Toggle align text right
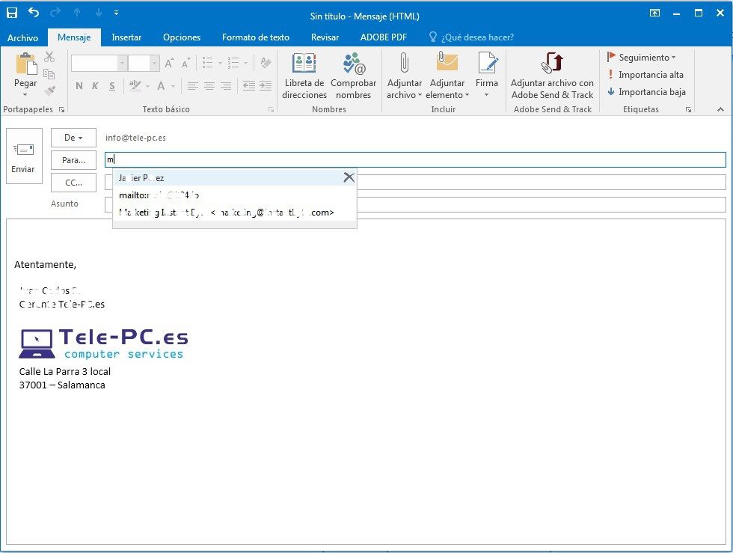The height and width of the screenshot is (553, 733). point(226,85)
